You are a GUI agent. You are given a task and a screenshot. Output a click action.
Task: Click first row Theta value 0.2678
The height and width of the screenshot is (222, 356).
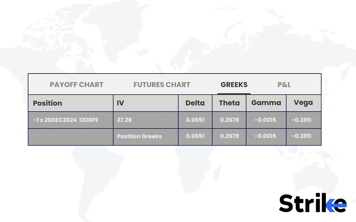tap(229, 120)
